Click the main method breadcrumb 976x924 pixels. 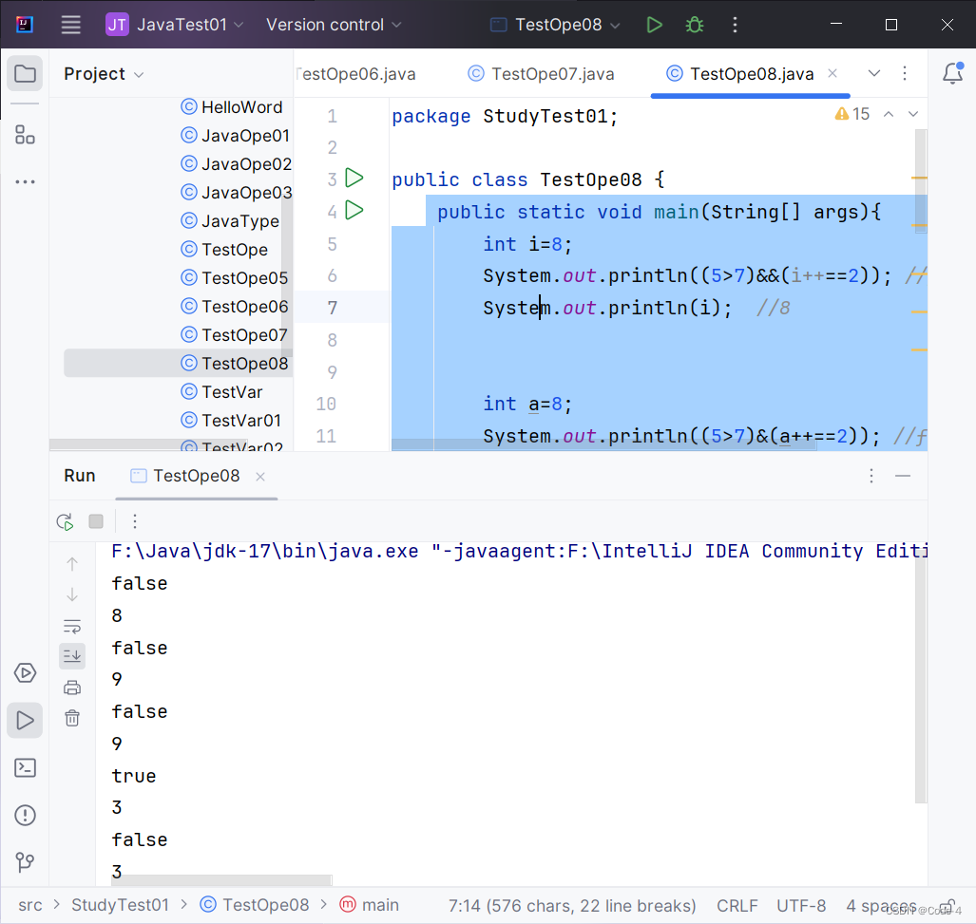tap(369, 905)
